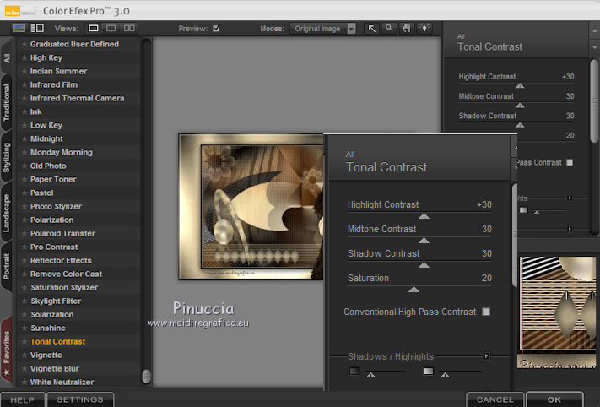Click the CANCEL button

tap(495, 399)
